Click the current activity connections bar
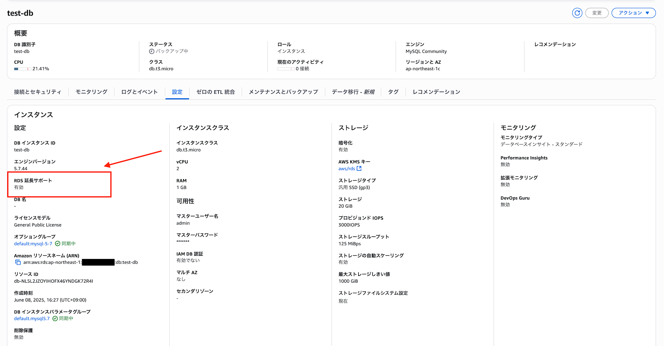Viewport: 664px width, 346px height. (x=286, y=69)
